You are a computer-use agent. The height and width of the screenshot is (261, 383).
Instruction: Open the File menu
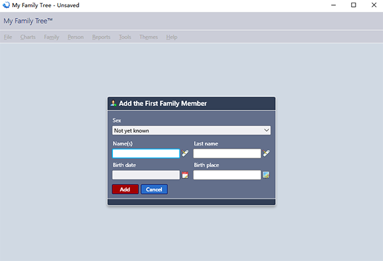coord(8,37)
